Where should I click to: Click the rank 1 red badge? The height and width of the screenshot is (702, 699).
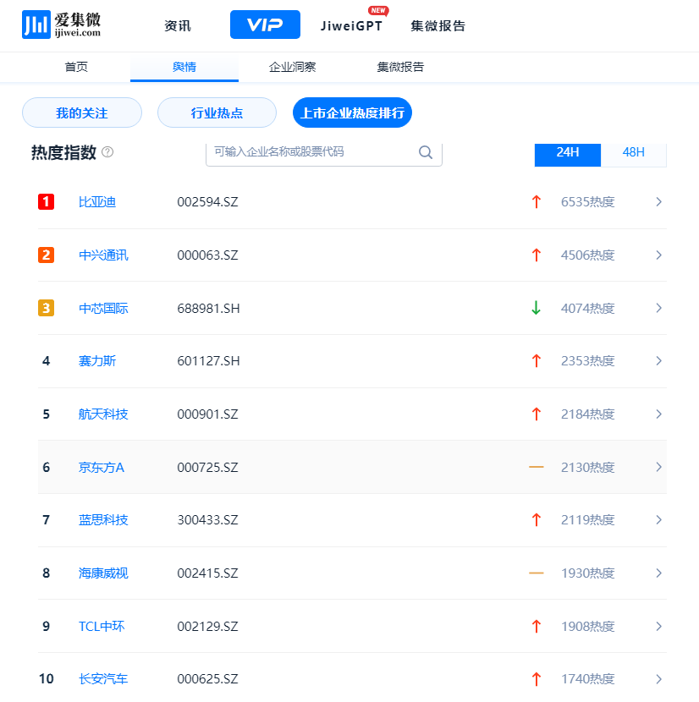[x=47, y=202]
